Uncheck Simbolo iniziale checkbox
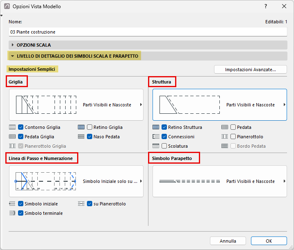This screenshot has height=250, width=294. click(21, 204)
